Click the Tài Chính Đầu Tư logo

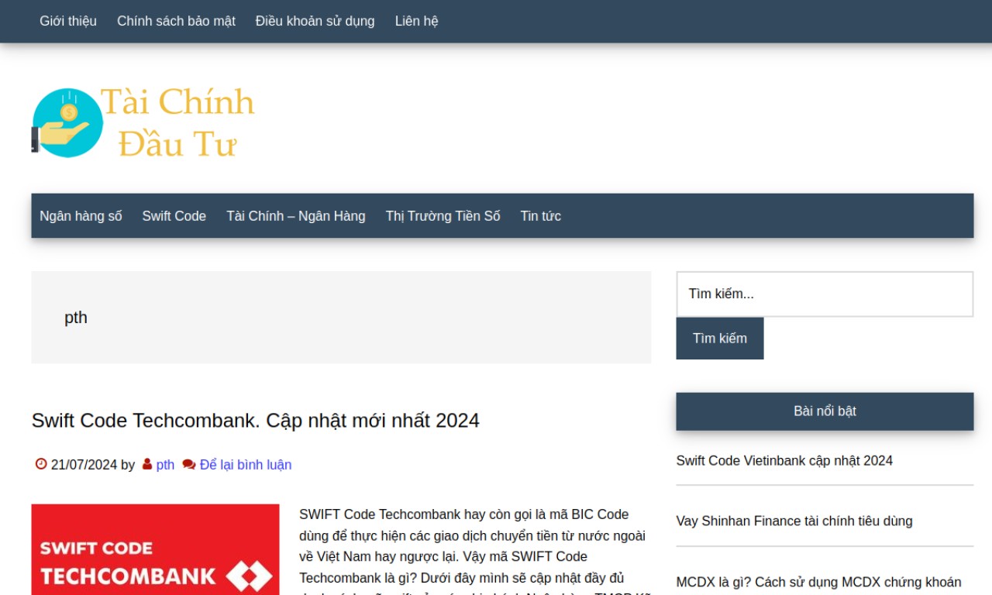coord(143,122)
